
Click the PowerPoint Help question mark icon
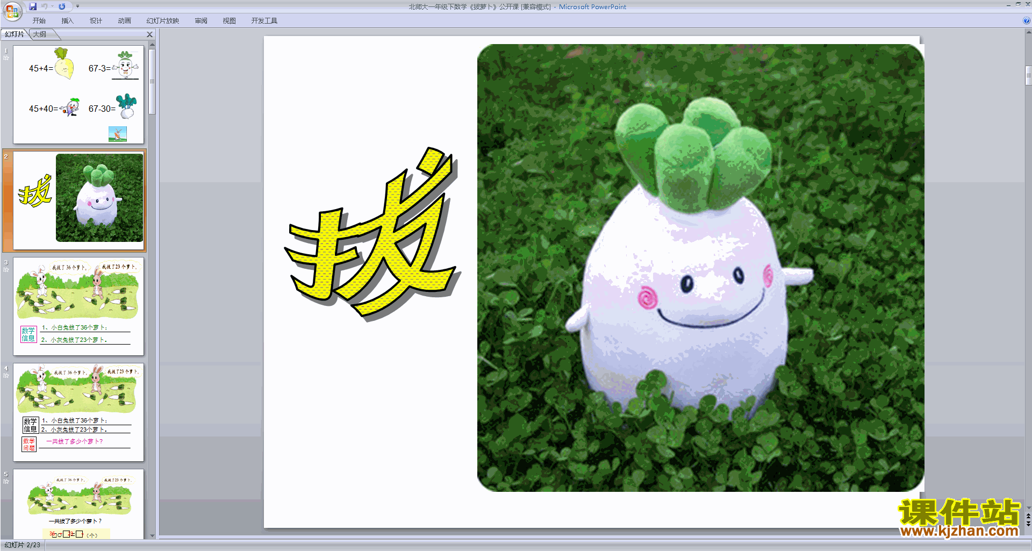pyautogui.click(x=1026, y=21)
